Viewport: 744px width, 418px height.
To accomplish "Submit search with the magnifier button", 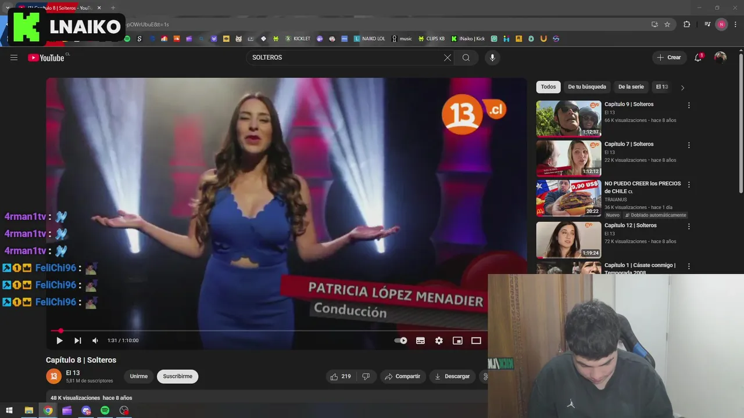I will tap(466, 57).
